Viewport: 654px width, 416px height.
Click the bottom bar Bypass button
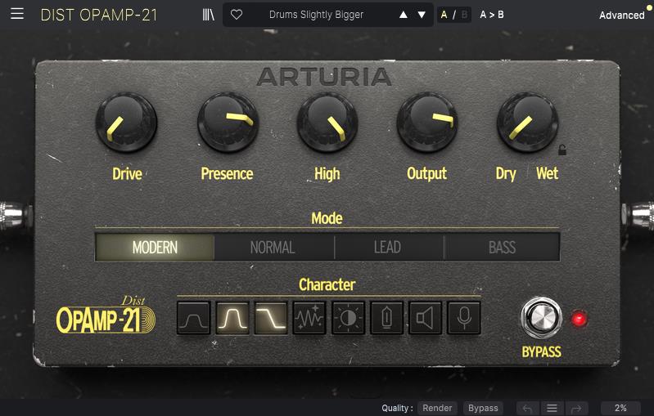coord(483,408)
